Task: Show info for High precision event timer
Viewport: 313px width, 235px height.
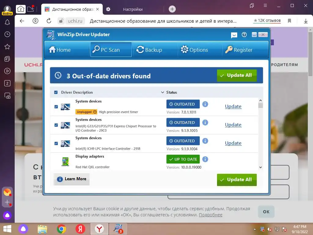Action: (x=205, y=104)
